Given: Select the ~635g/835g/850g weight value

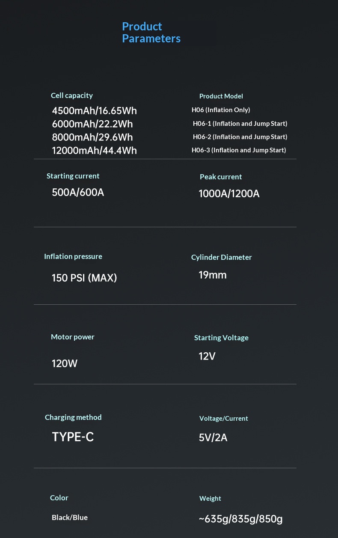Looking at the screenshot, I should click(x=240, y=519).
